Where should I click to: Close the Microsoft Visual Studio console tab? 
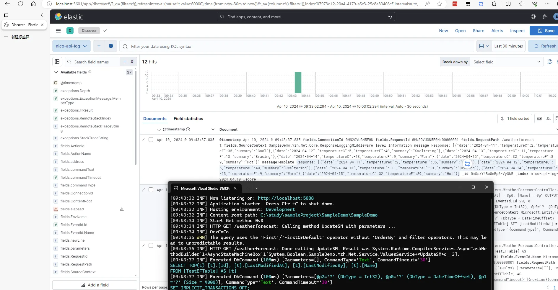[235, 188]
